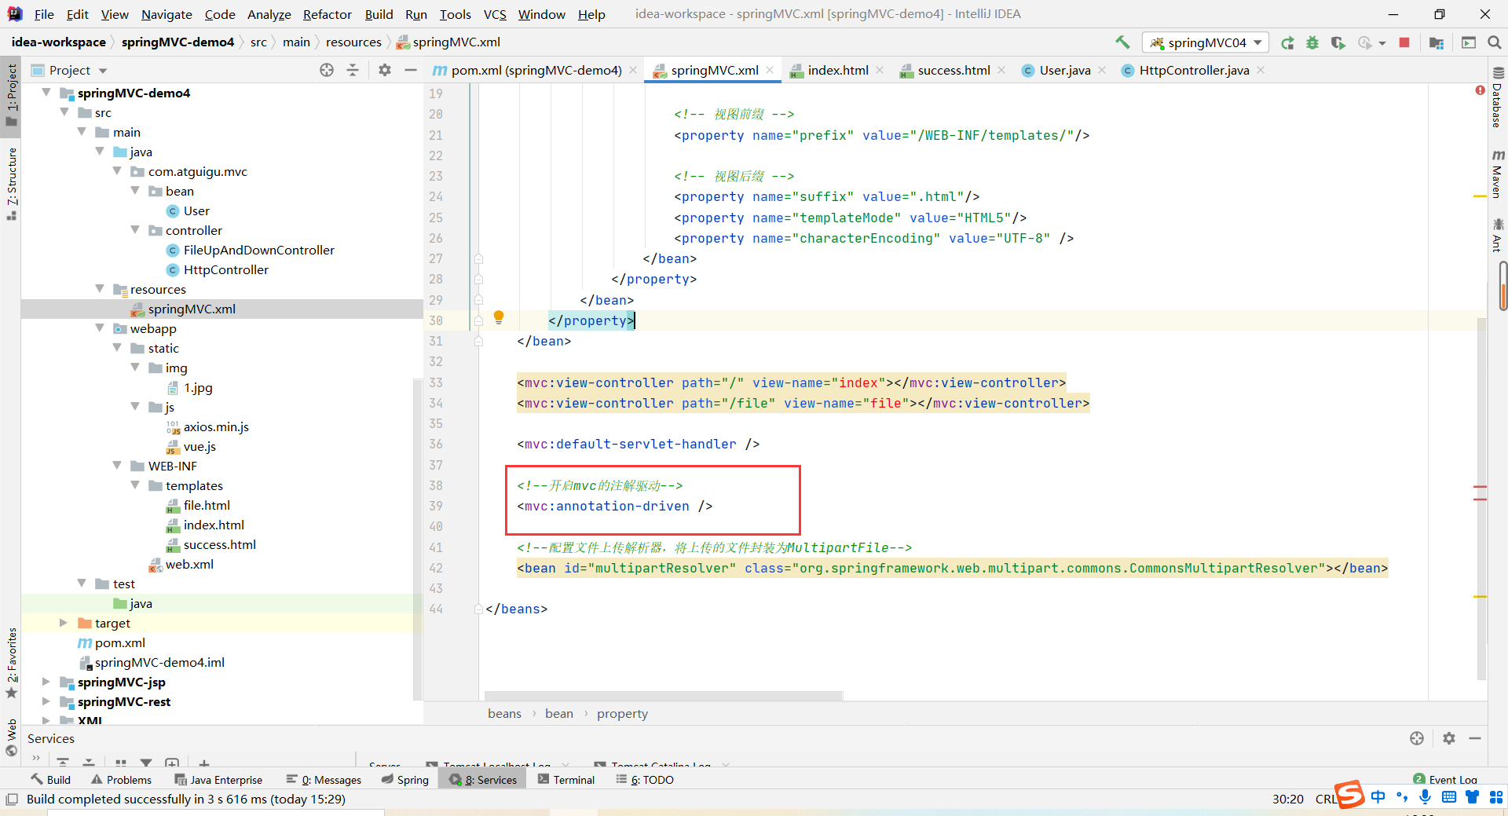1508x816 pixels.
Task: Expand the target folder
Action: tap(64, 623)
